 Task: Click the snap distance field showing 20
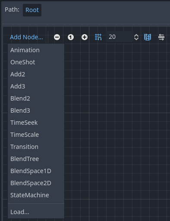(120, 37)
